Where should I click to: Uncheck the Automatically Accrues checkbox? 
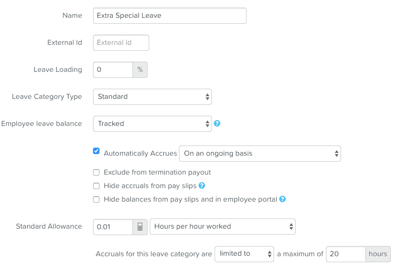tap(96, 151)
